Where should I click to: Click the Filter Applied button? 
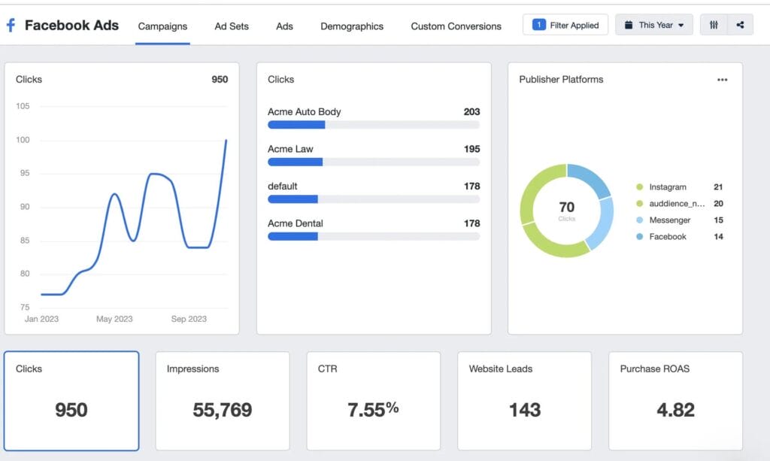coord(565,25)
